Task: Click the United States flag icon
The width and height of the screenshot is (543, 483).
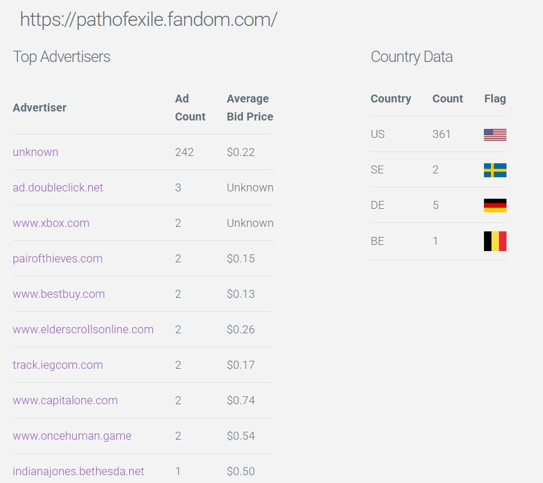Action: (x=495, y=135)
